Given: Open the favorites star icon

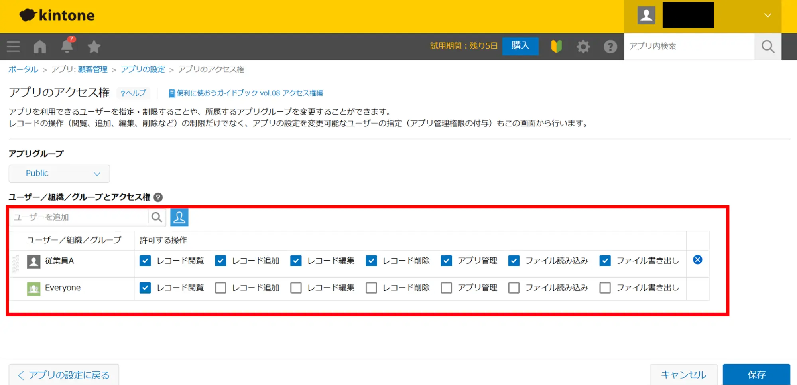Looking at the screenshot, I should click(x=94, y=47).
